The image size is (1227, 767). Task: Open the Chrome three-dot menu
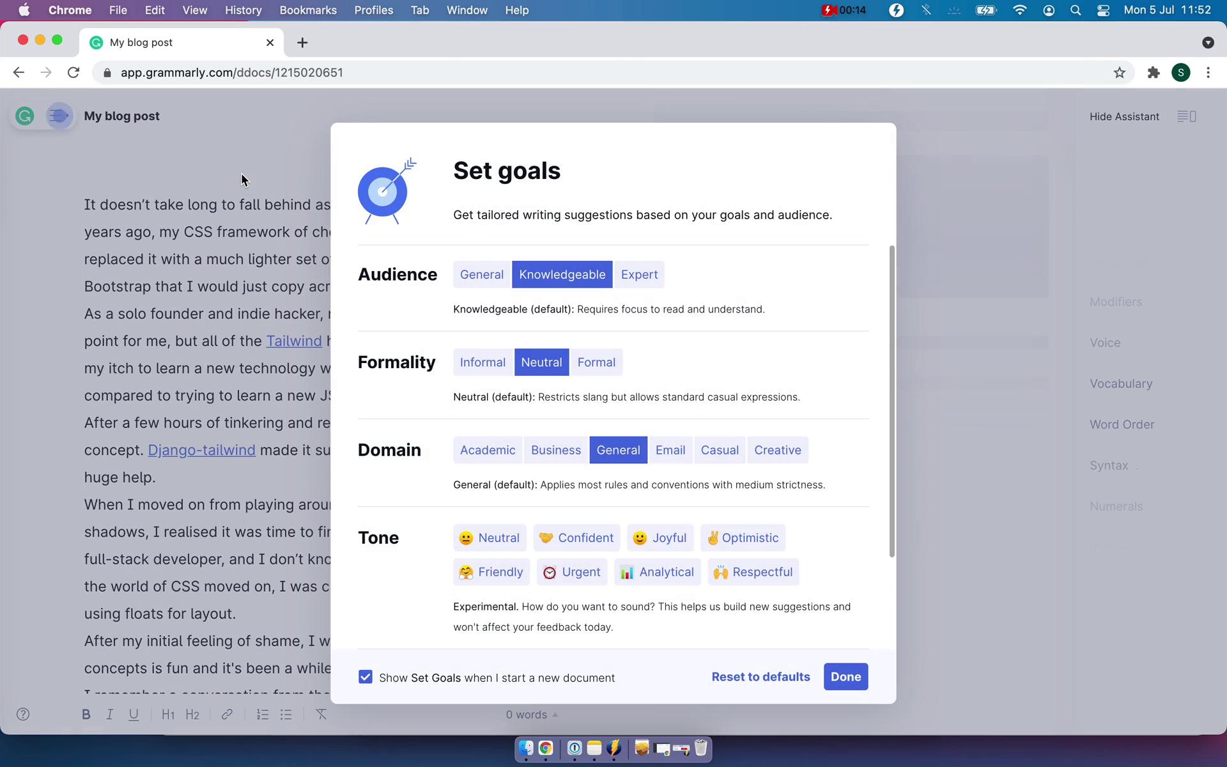point(1208,73)
